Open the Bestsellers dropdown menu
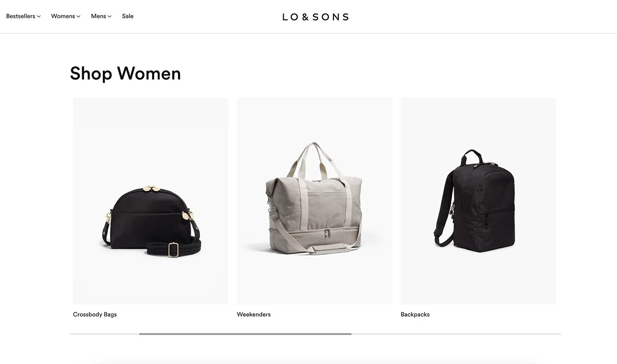This screenshot has height=364, width=617. coord(23,16)
